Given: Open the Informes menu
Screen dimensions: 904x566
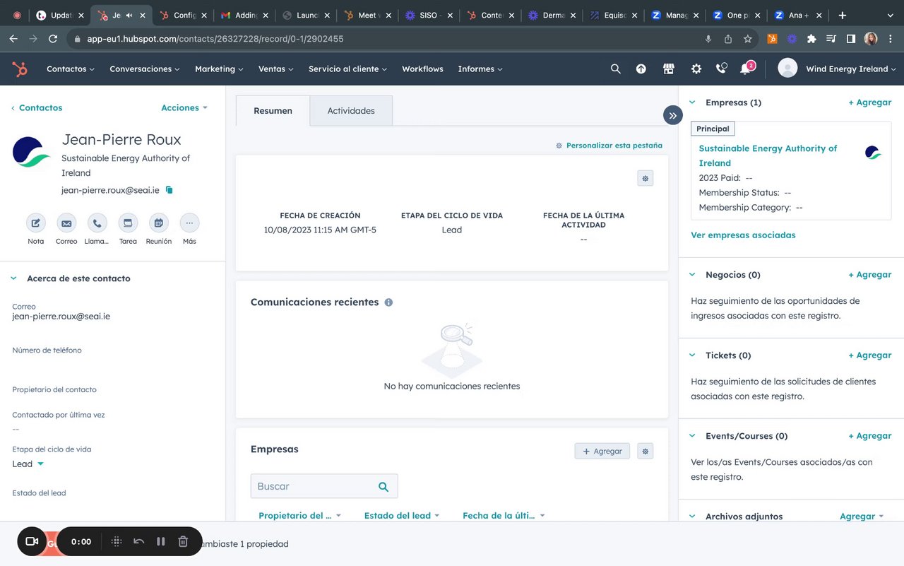Looking at the screenshot, I should click(x=480, y=69).
